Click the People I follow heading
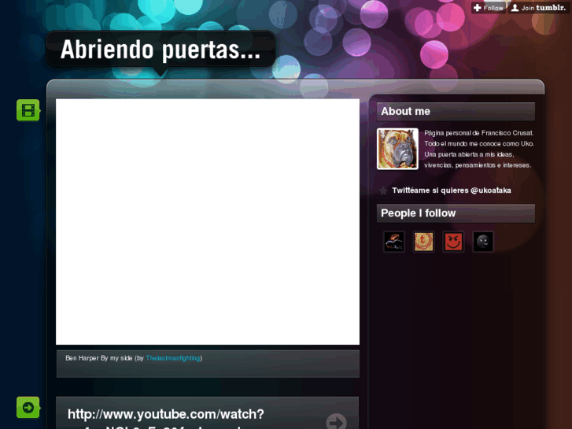Viewport: 572px width, 429px height. click(456, 213)
